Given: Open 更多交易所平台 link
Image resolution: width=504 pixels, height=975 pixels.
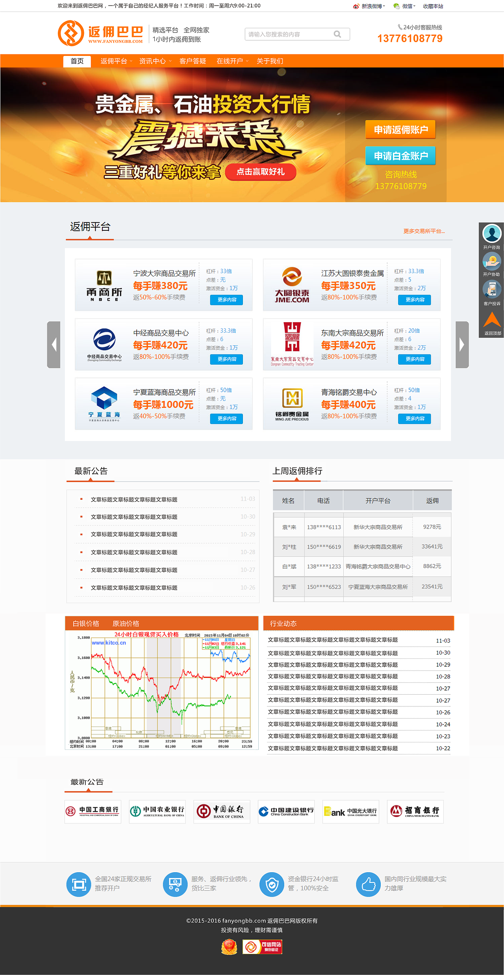Looking at the screenshot, I should tap(424, 231).
